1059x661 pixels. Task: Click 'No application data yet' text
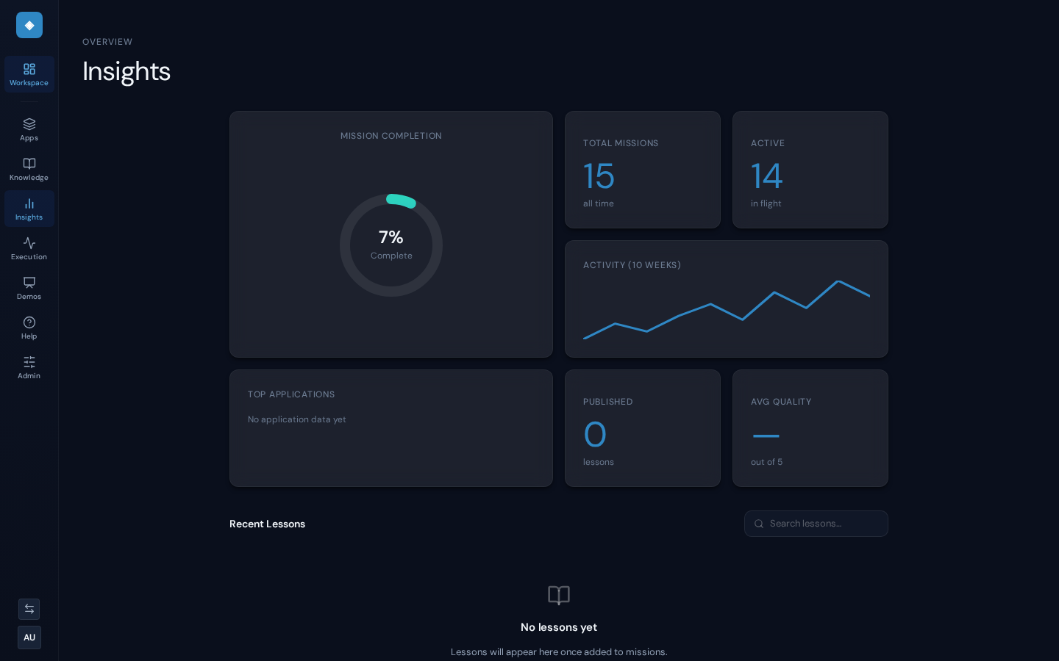(x=297, y=419)
